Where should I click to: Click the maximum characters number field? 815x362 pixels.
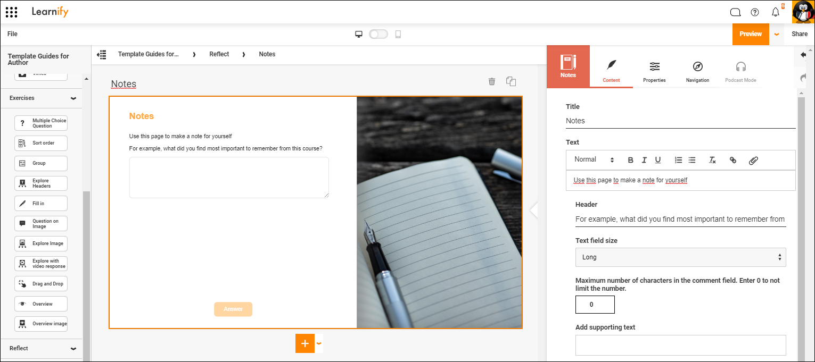tap(595, 305)
